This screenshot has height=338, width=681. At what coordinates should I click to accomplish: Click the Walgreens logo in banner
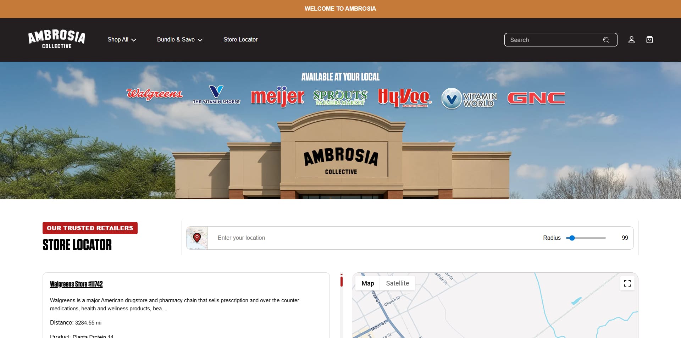click(x=155, y=94)
